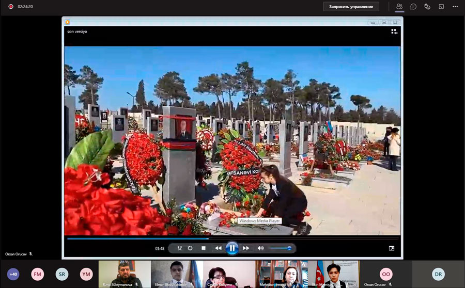This screenshot has height=288, width=465.
Task: Select the YM participant avatar
Action: click(86, 274)
